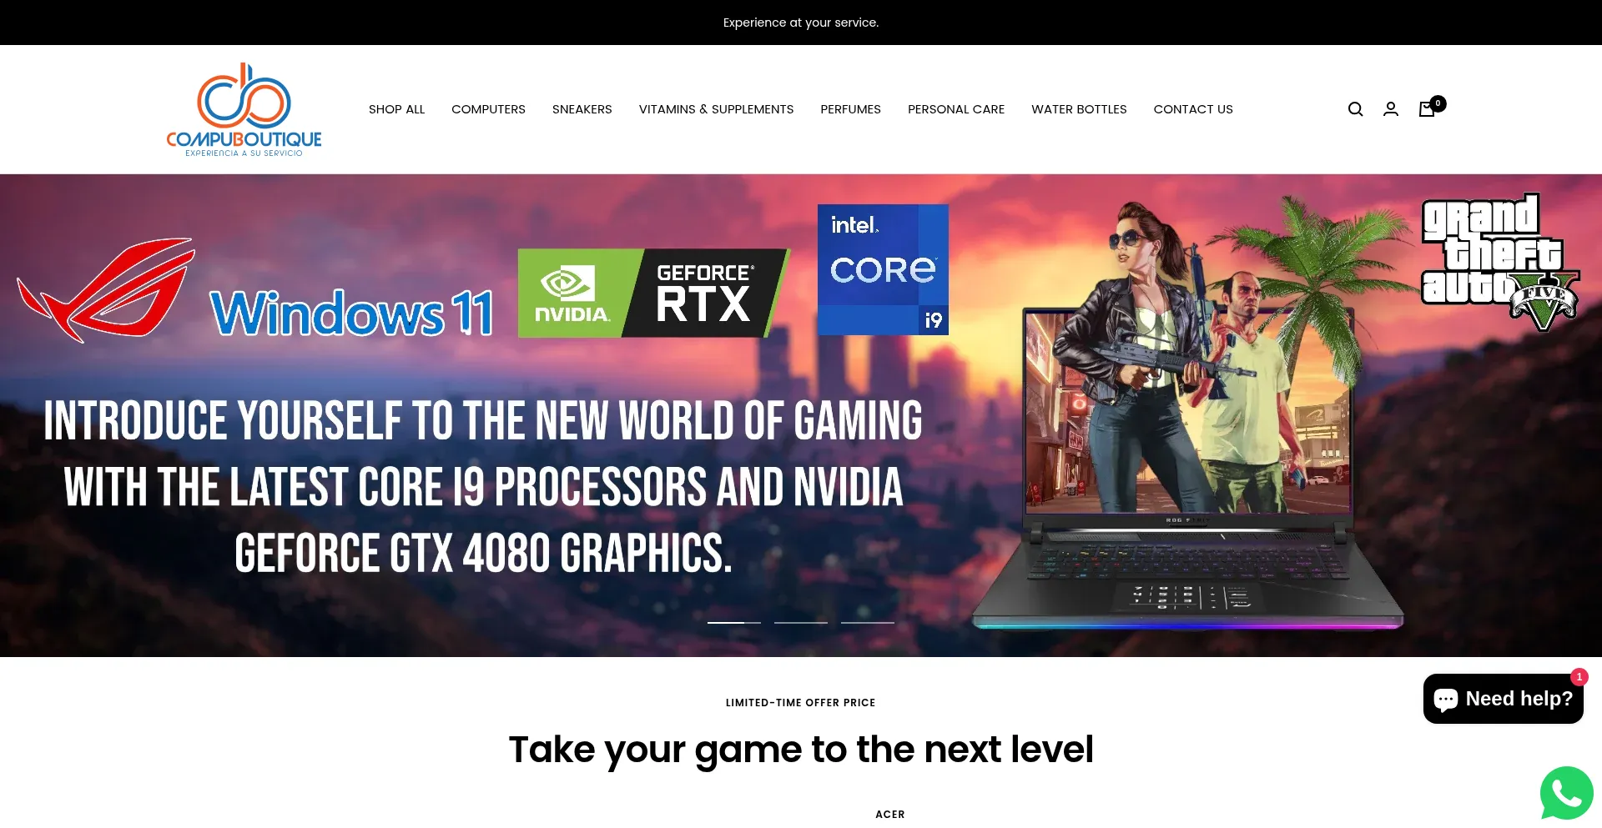Open the Perfumes category

850,109
